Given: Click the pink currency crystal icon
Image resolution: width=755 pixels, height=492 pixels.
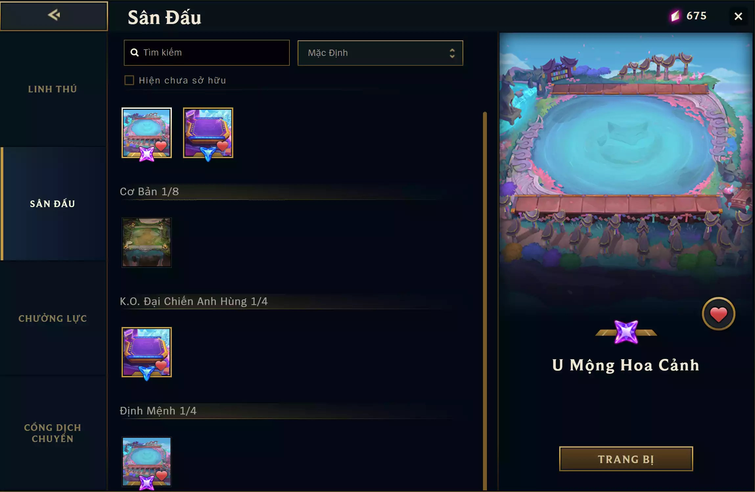Looking at the screenshot, I should point(675,15).
